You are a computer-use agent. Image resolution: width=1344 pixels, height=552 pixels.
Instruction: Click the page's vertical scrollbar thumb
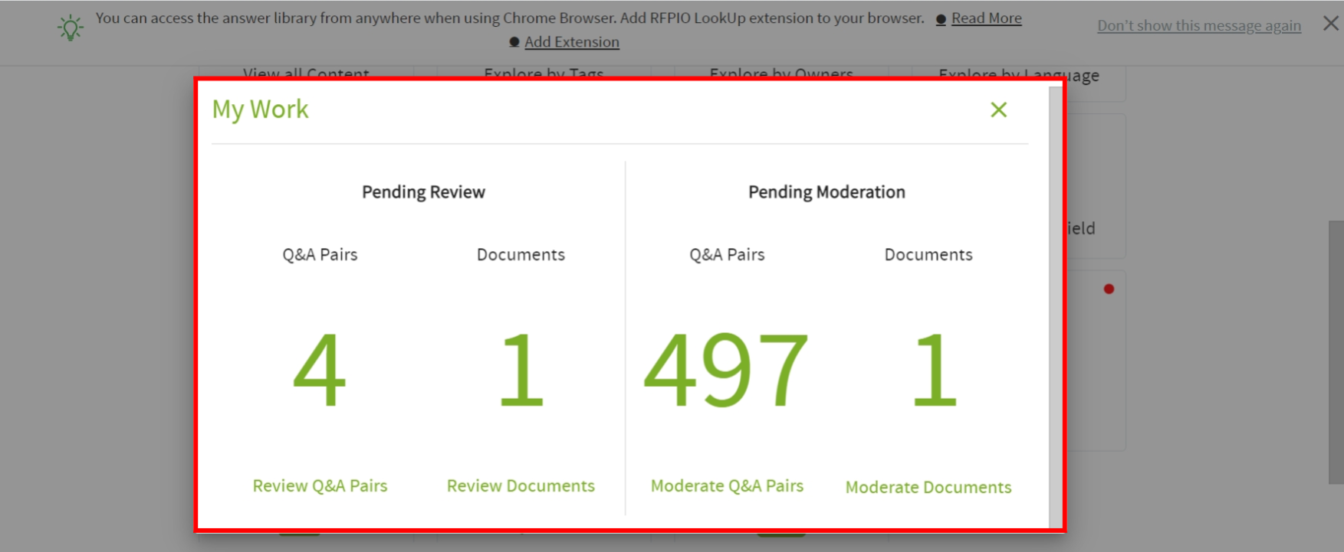tap(1336, 352)
